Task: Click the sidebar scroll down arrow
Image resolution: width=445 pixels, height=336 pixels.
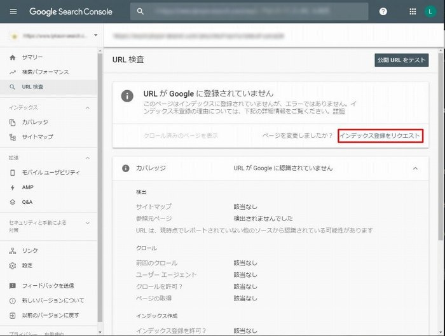Action: [x=100, y=332]
